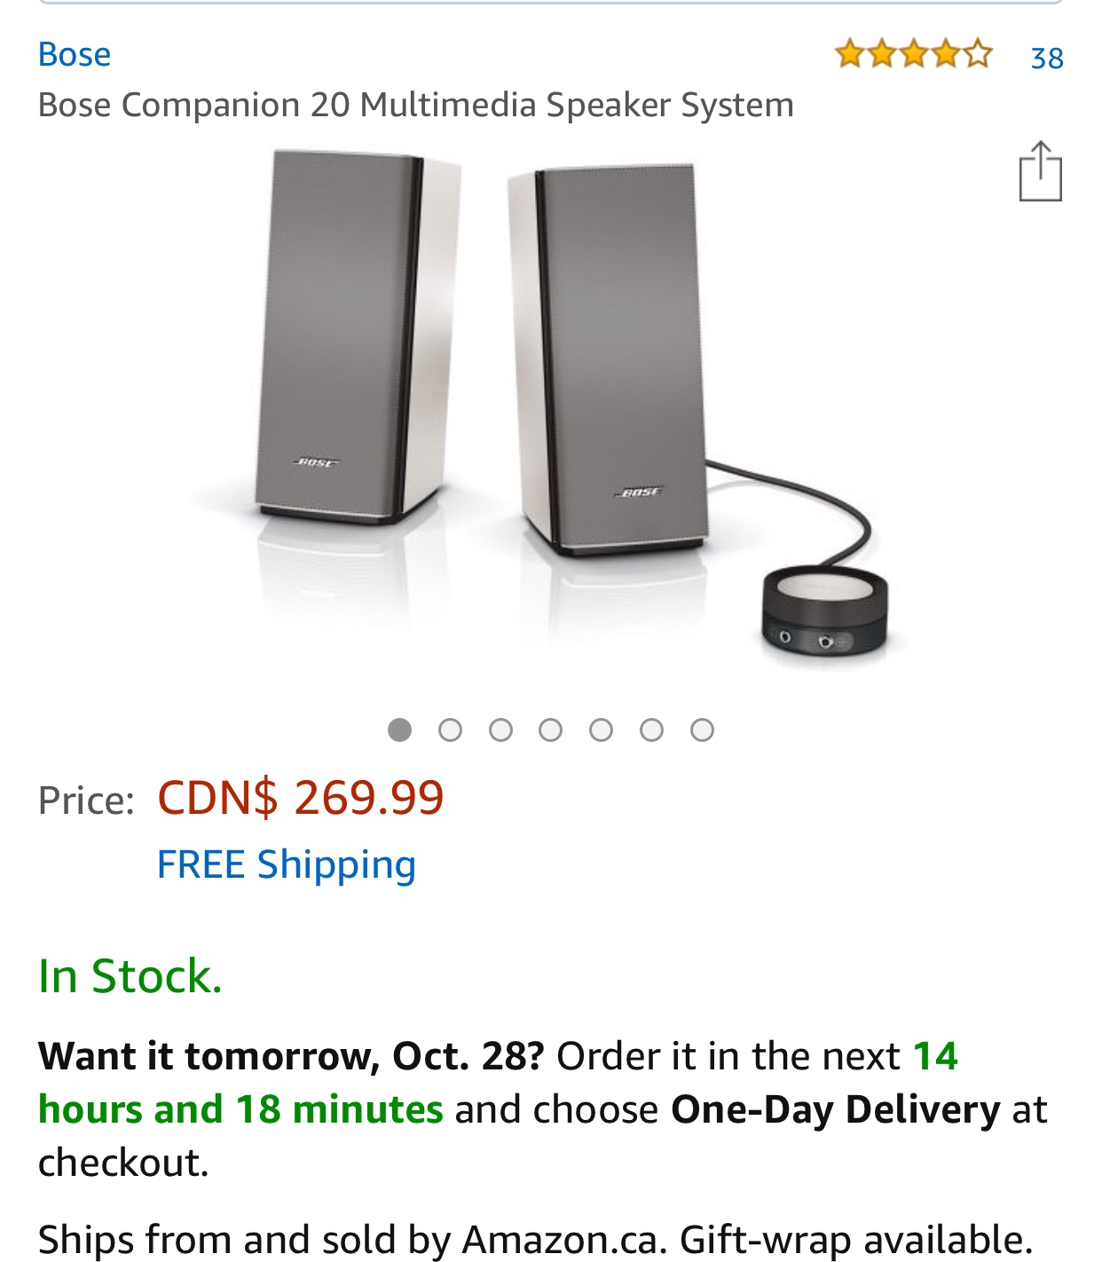1102x1262 pixels.
Task: Tap the One-Day Delivery text
Action: (x=835, y=1109)
